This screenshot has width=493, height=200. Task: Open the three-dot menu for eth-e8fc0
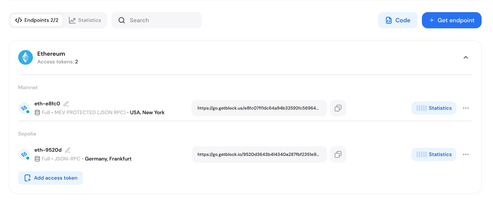[x=466, y=108]
